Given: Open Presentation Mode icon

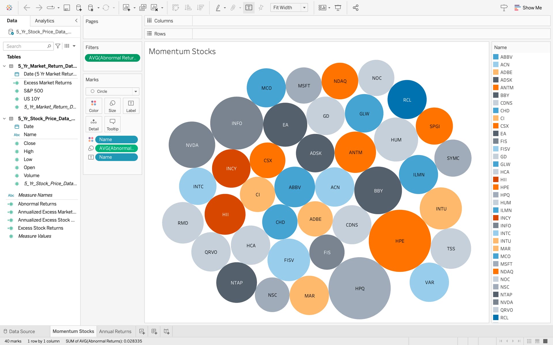Looking at the screenshot, I should point(338,8).
